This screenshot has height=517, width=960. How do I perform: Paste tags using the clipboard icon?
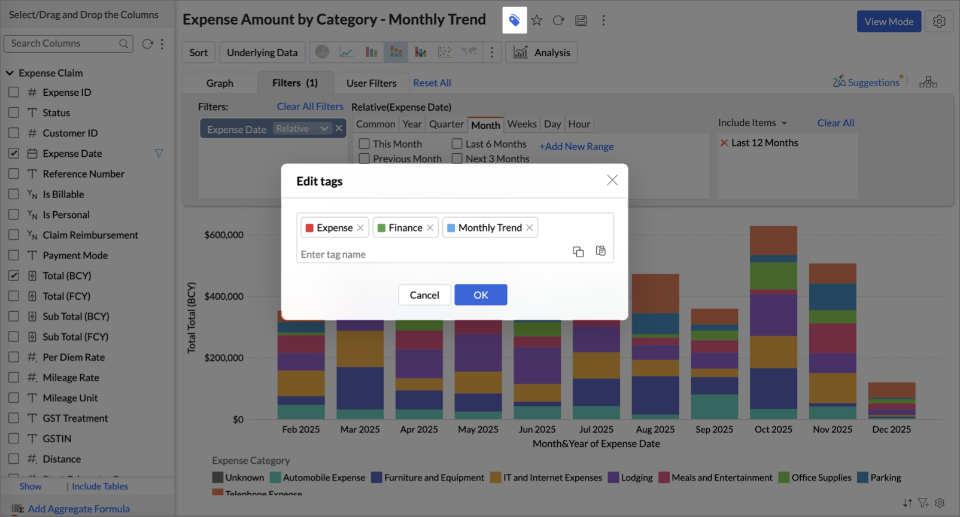click(x=600, y=251)
